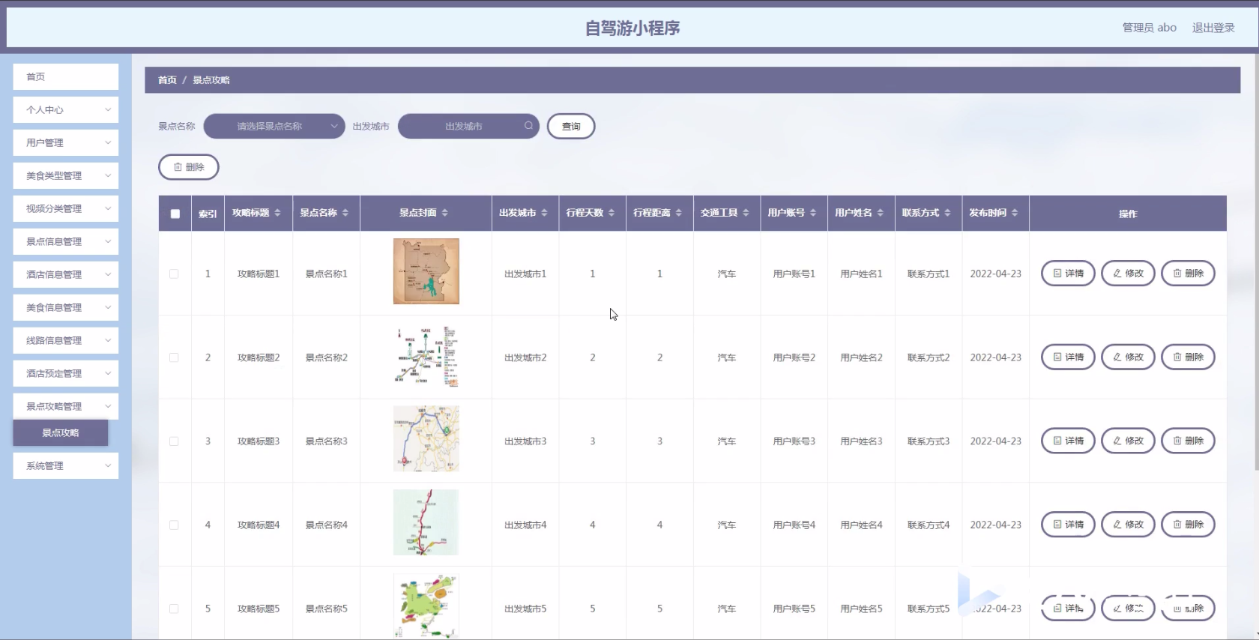1259x640 pixels.
Task: Click 修改 for 攻略标题3
Action: [x=1128, y=441]
